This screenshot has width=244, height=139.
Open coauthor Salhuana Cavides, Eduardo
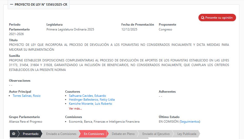point(87,96)
